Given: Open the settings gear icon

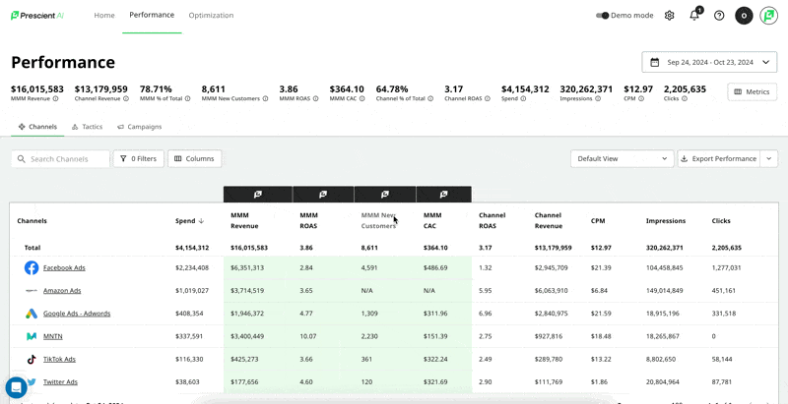Looking at the screenshot, I should [x=670, y=16].
